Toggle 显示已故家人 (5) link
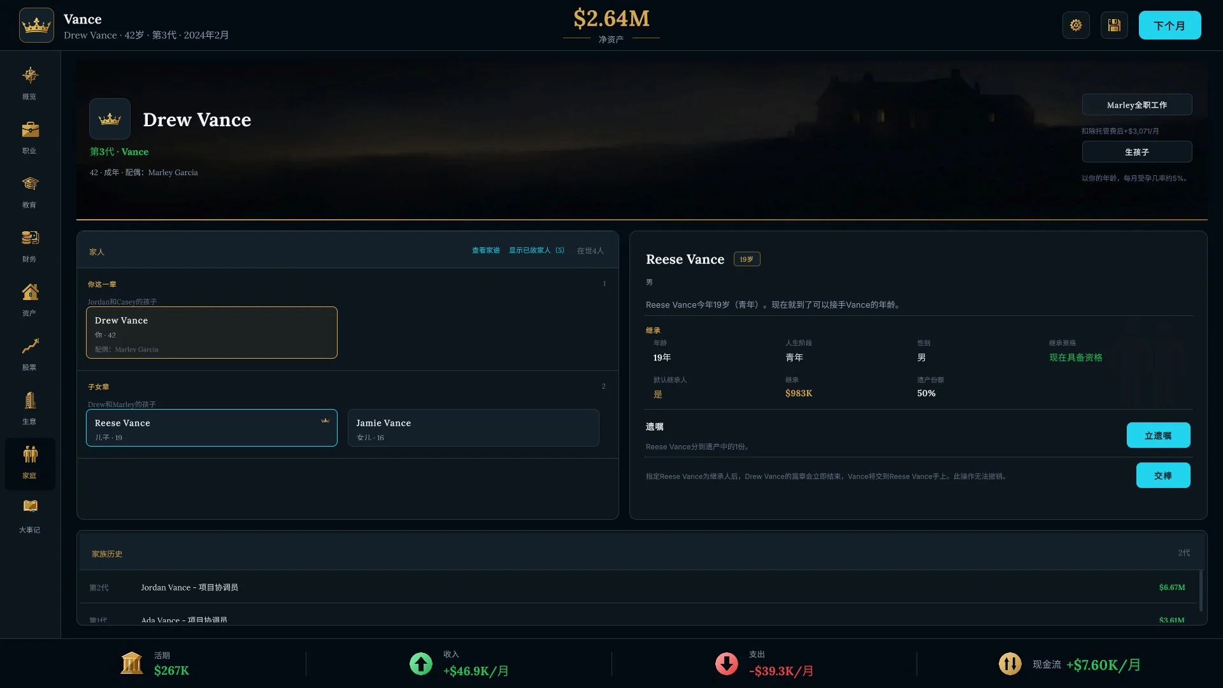Screen dimensions: 1223x688 point(536,250)
